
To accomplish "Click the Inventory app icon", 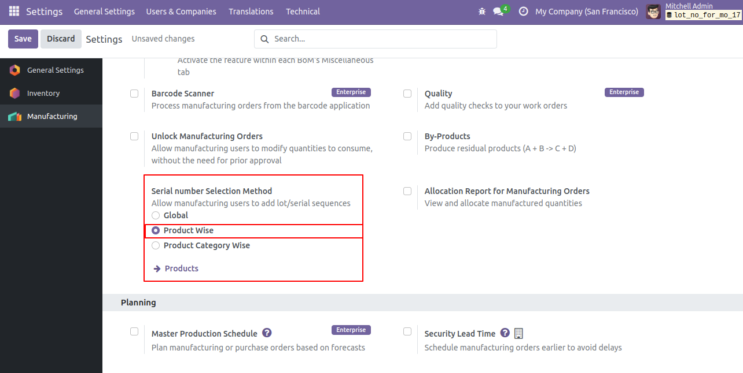I will (x=15, y=93).
